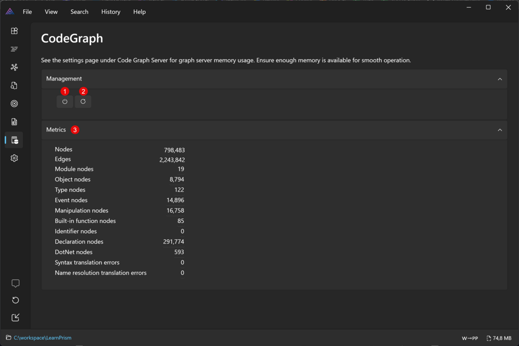This screenshot has width=519, height=346.
Task: Open the File menu
Action: coord(27,12)
